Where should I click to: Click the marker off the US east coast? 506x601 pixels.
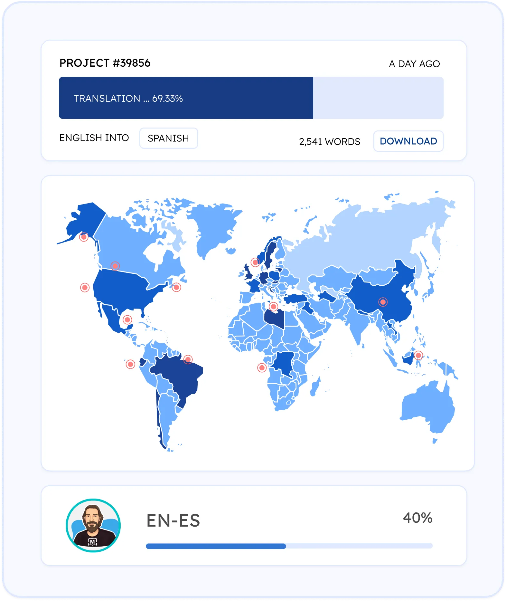[x=176, y=287]
